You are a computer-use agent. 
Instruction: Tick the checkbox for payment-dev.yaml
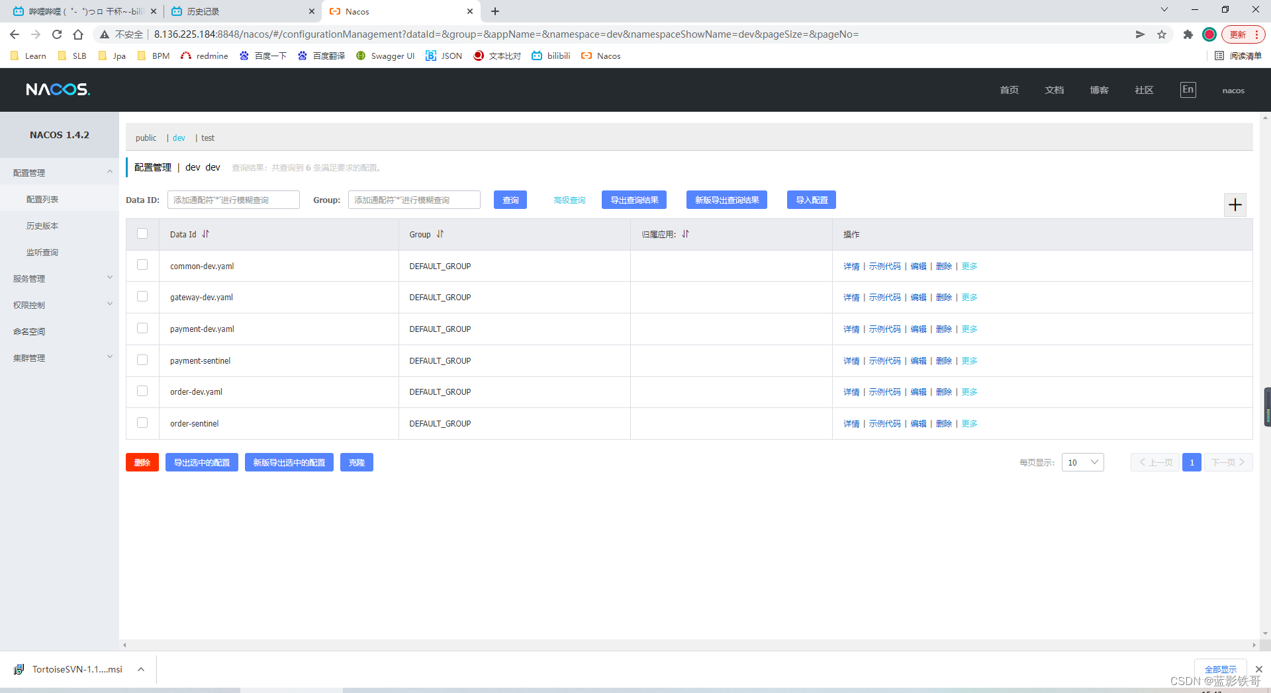[x=142, y=328]
